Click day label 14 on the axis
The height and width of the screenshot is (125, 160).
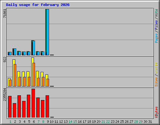click(70, 122)
